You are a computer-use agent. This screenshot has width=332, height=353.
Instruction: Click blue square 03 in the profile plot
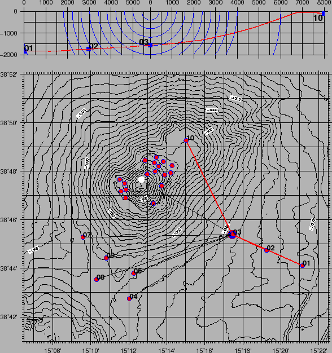pos(150,45)
